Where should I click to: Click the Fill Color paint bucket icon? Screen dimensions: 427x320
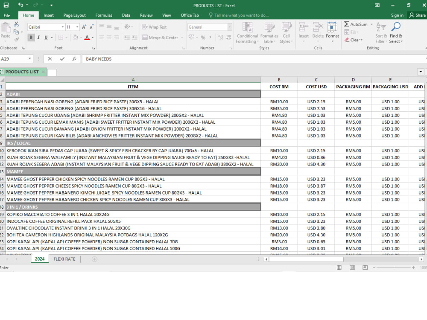[76, 37]
